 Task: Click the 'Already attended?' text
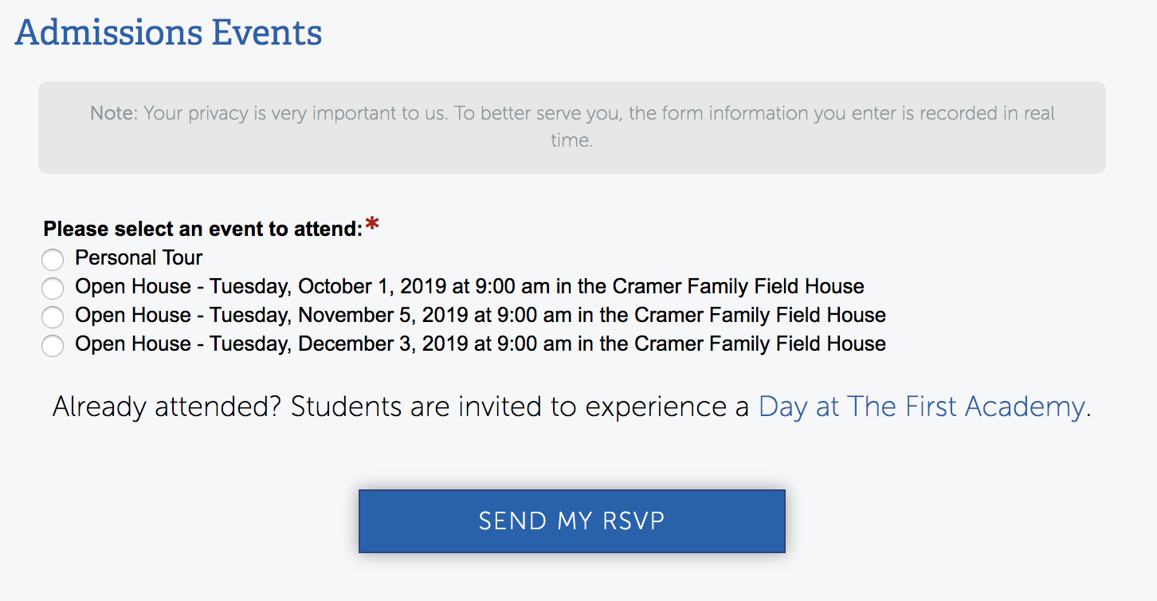pyautogui.click(x=167, y=407)
